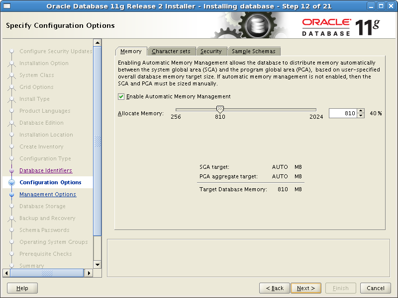Click the step list vertical scrollbar thumb

98,141
